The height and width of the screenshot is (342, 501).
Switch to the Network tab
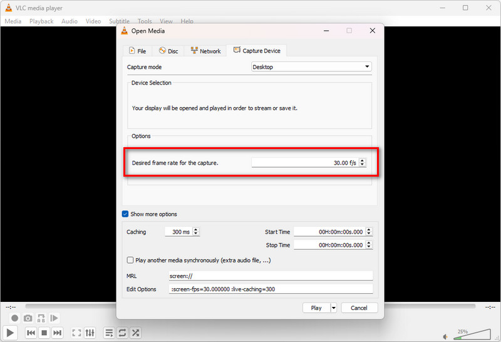[205, 51]
